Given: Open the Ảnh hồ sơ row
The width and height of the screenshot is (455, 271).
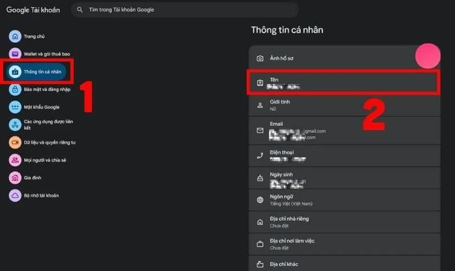Looking at the screenshot, I should coord(344,57).
